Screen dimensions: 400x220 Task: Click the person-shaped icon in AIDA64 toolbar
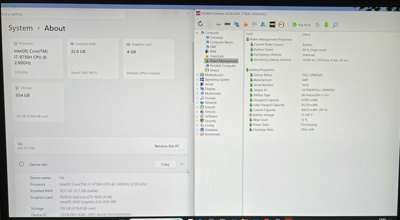pos(263,24)
